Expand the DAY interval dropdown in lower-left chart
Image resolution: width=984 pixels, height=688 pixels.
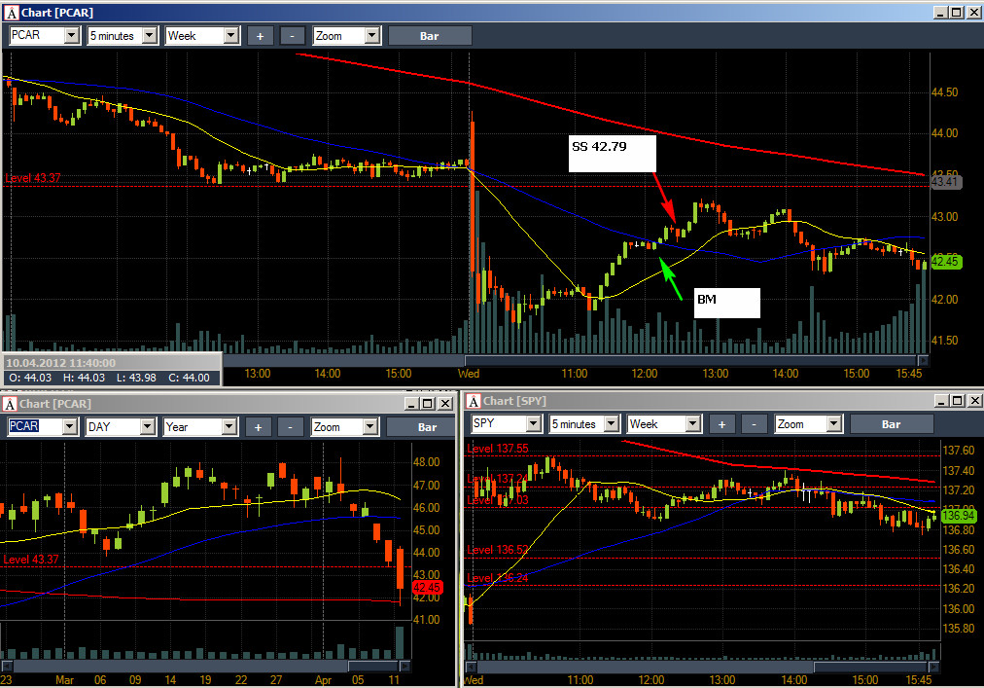[x=147, y=427]
